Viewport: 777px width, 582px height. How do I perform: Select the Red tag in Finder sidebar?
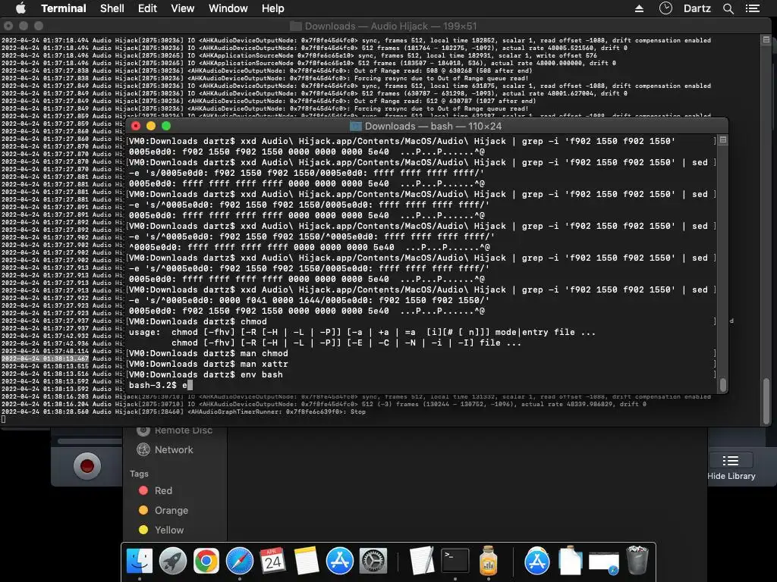163,490
